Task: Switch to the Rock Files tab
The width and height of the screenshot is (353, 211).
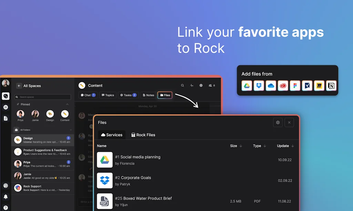Action: (143, 135)
